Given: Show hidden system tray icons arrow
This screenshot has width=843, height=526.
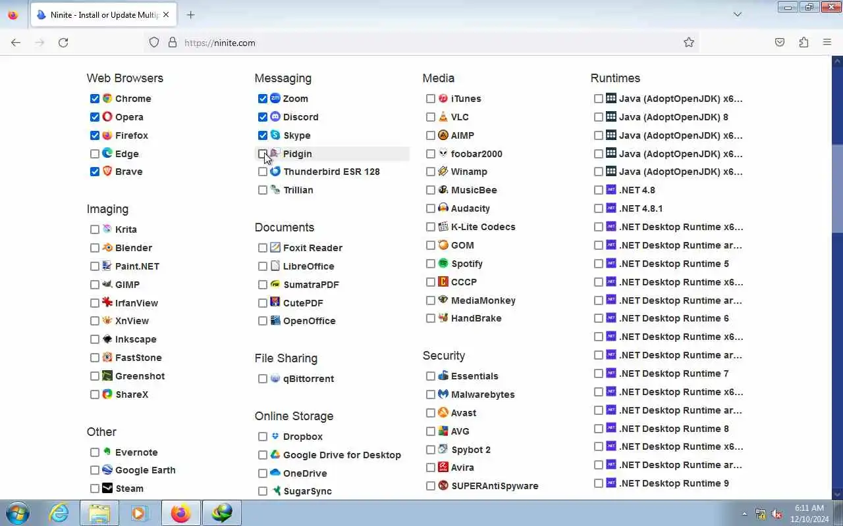Looking at the screenshot, I should (745, 514).
